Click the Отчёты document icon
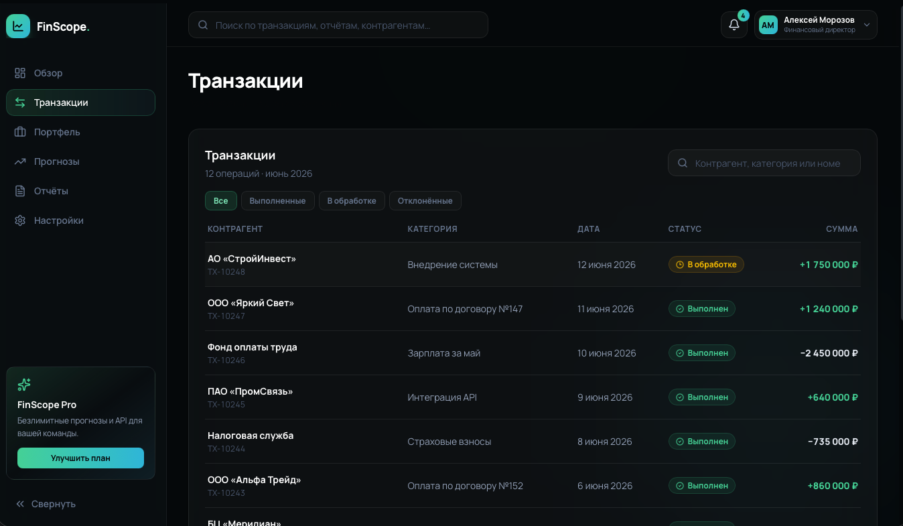 pos(20,191)
